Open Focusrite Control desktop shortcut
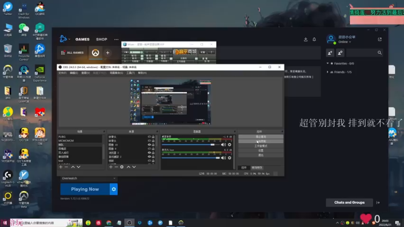 click(24, 52)
